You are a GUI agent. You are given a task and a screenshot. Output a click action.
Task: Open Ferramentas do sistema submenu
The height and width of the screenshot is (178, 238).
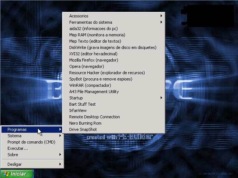113,22
